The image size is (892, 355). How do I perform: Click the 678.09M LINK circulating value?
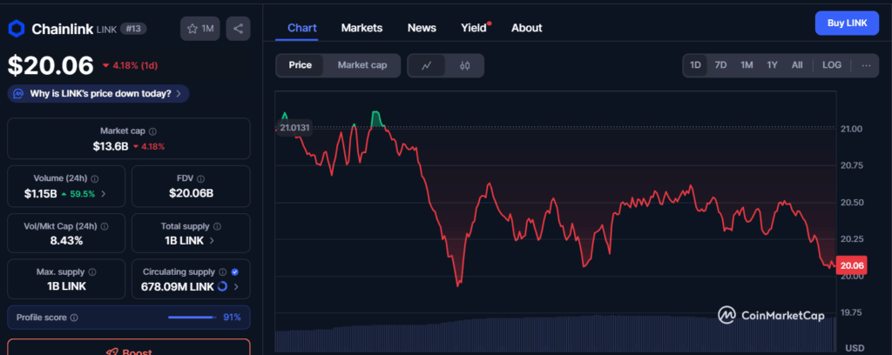(178, 287)
